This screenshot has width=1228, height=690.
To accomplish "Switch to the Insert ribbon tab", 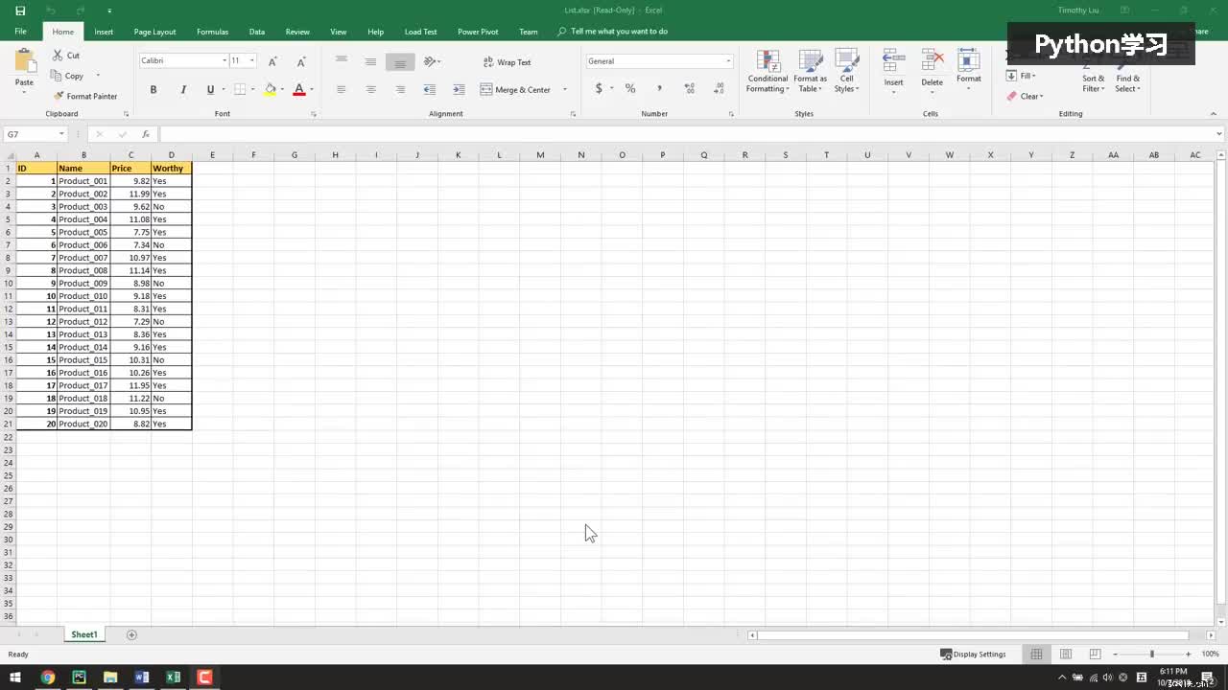I will coord(104,32).
